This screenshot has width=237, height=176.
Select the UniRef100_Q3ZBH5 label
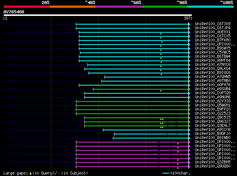point(213,162)
